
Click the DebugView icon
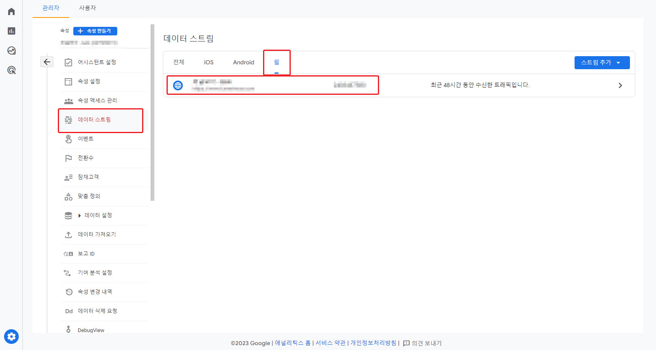[68, 329]
